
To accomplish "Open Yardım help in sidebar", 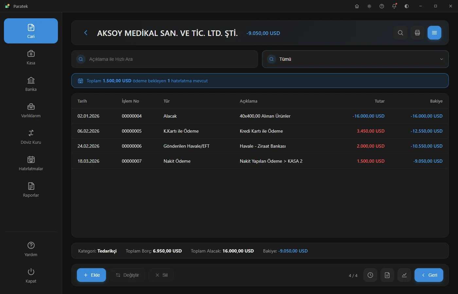I will click(31, 249).
